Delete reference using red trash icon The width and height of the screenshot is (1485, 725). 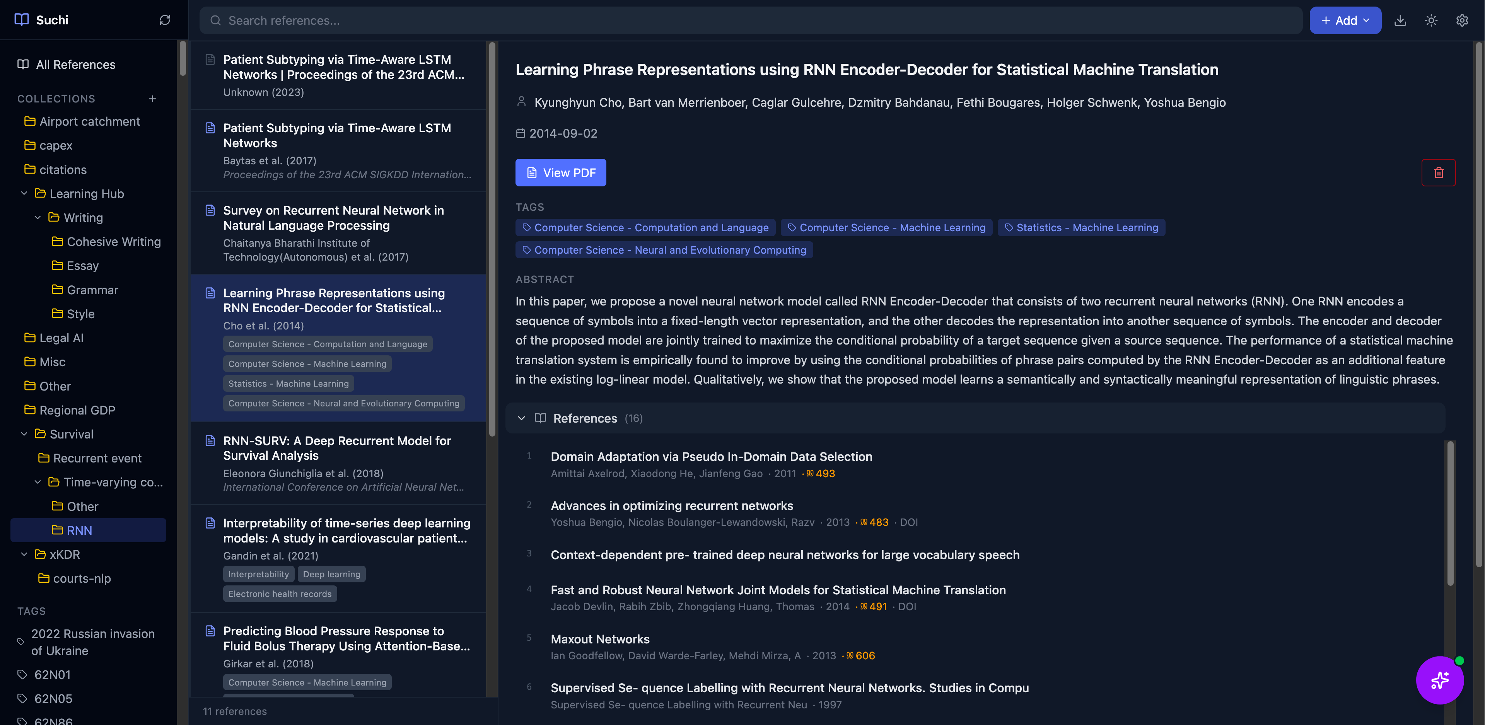1438,173
